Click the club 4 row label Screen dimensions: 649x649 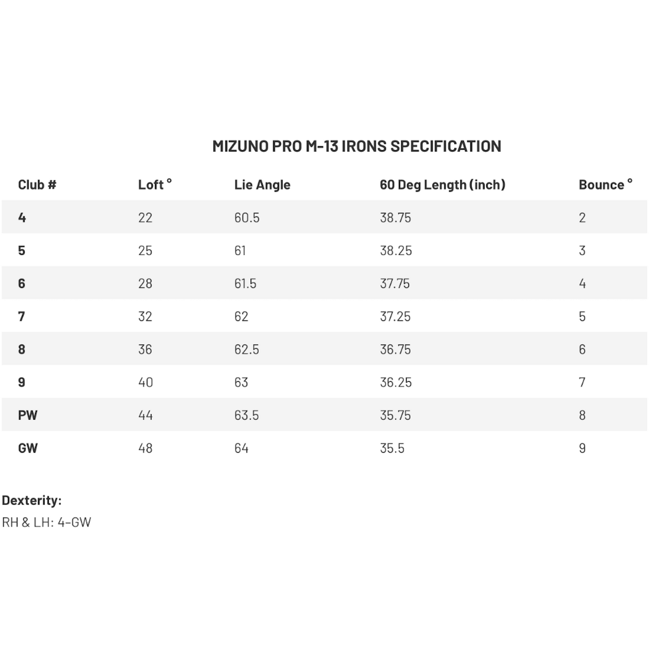(22, 218)
